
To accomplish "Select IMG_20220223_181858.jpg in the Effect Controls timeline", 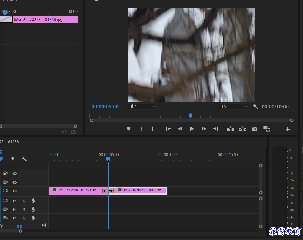I will coord(45,19).
